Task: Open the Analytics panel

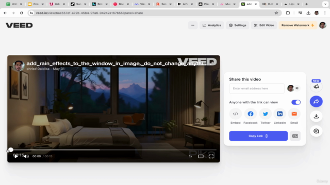Action: 212,25
